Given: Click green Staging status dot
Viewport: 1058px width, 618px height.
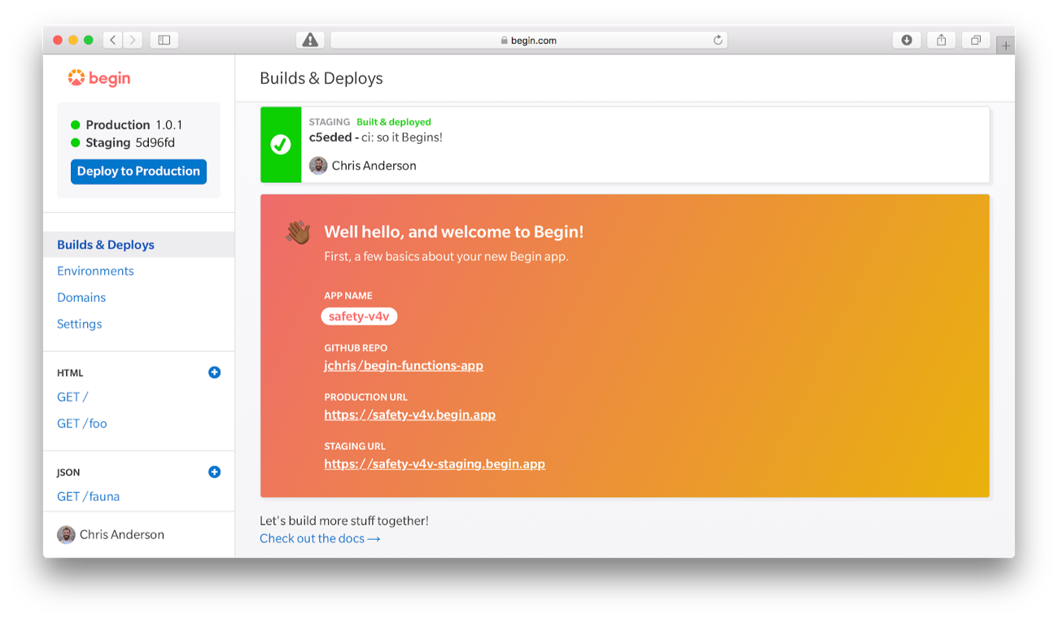Looking at the screenshot, I should [x=75, y=143].
